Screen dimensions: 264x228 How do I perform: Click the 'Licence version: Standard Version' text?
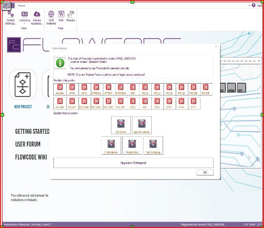tap(89, 62)
